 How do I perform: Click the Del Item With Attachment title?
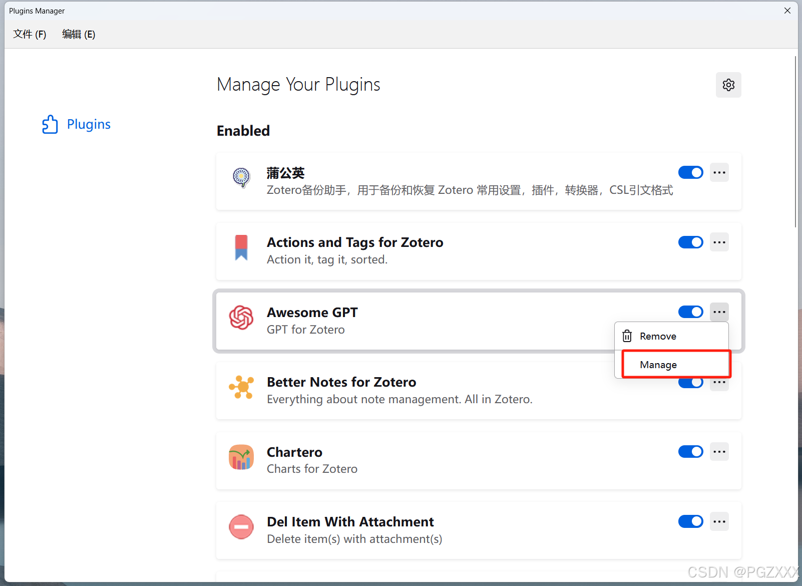[x=350, y=522]
